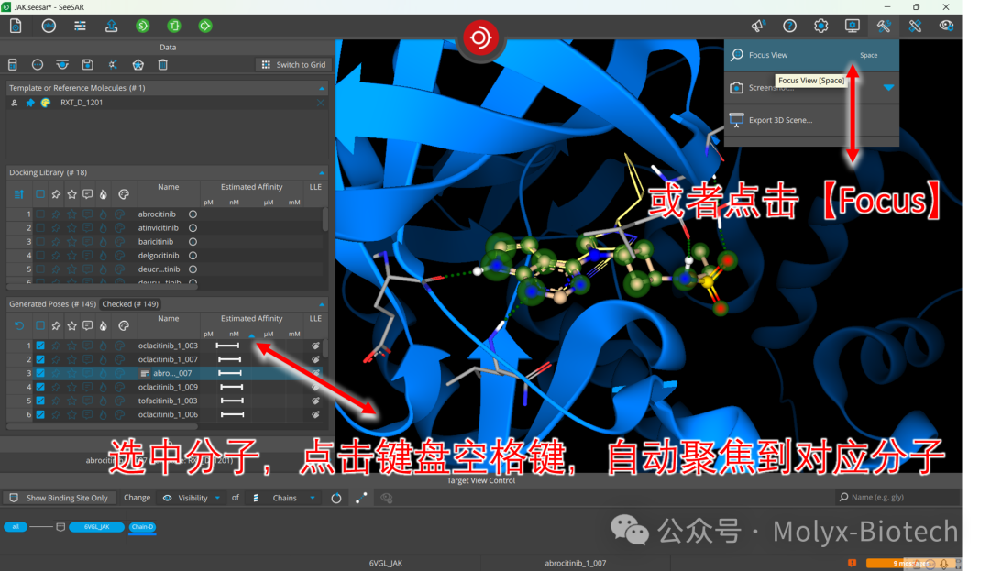Click the save disk icon in Data toolbar
Viewport: 990px width, 571px height.
point(88,64)
